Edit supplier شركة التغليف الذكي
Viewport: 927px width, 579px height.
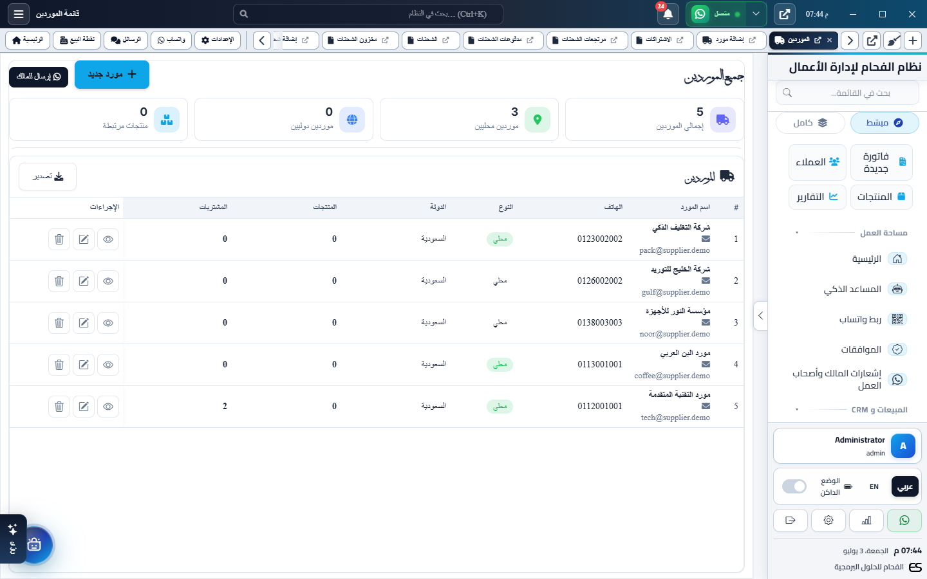[84, 239]
